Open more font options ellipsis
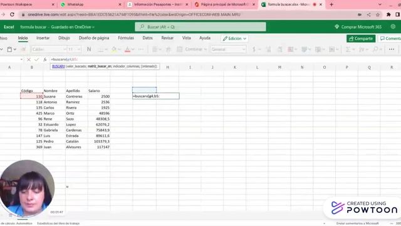 coord(141,49)
